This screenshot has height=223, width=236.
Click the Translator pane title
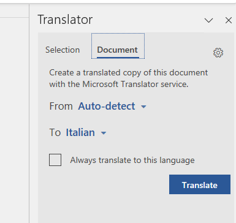65,20
